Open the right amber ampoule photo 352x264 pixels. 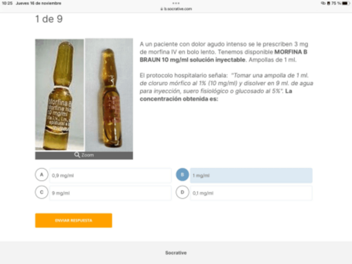coord(109,95)
